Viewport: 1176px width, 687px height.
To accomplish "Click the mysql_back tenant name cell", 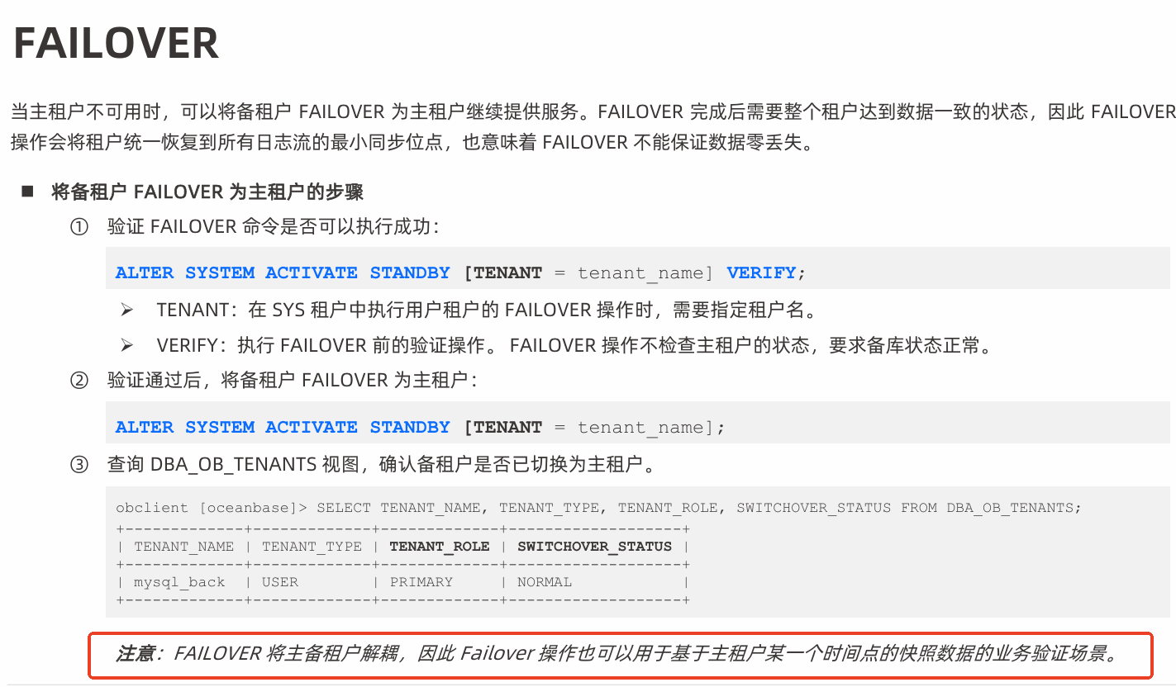I will click(179, 582).
